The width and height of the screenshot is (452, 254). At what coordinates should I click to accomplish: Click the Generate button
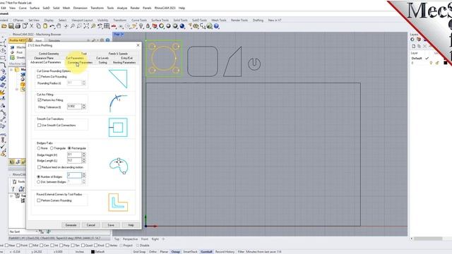(x=71, y=225)
